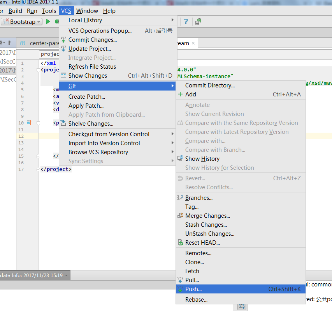This screenshot has width=332, height=311.
Task: Click the Debug bug icon
Action: 57,21
